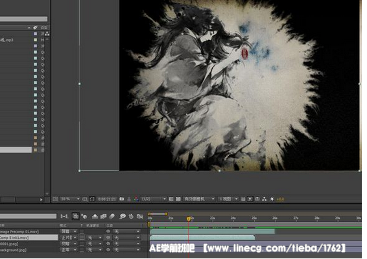Viewport: 367px width, 259px height.
Task: Click the fast previews icon
Action: pos(250,199)
